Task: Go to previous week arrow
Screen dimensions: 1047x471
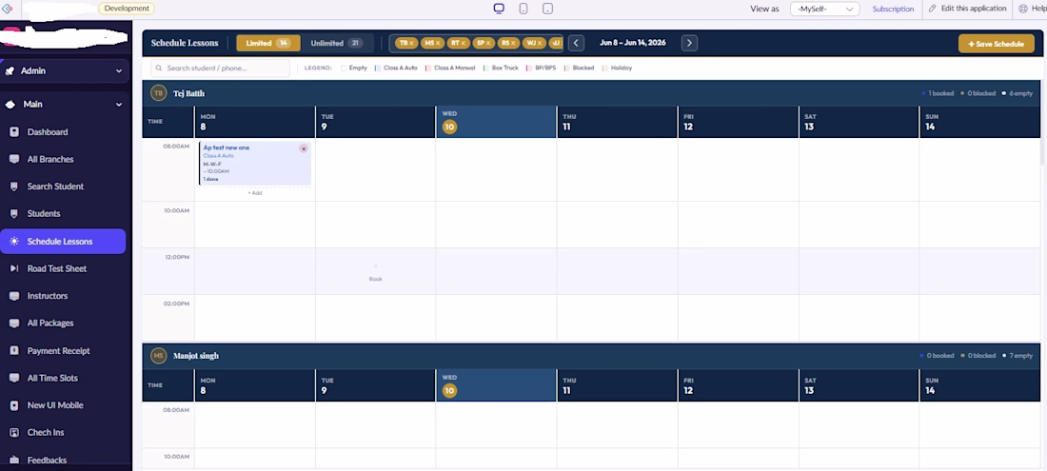Action: pos(576,43)
